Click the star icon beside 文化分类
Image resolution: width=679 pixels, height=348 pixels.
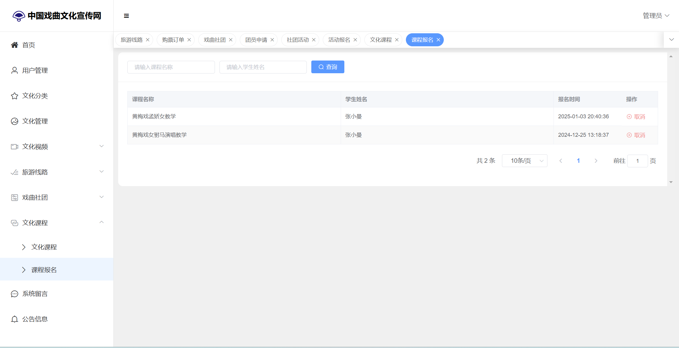click(x=15, y=96)
